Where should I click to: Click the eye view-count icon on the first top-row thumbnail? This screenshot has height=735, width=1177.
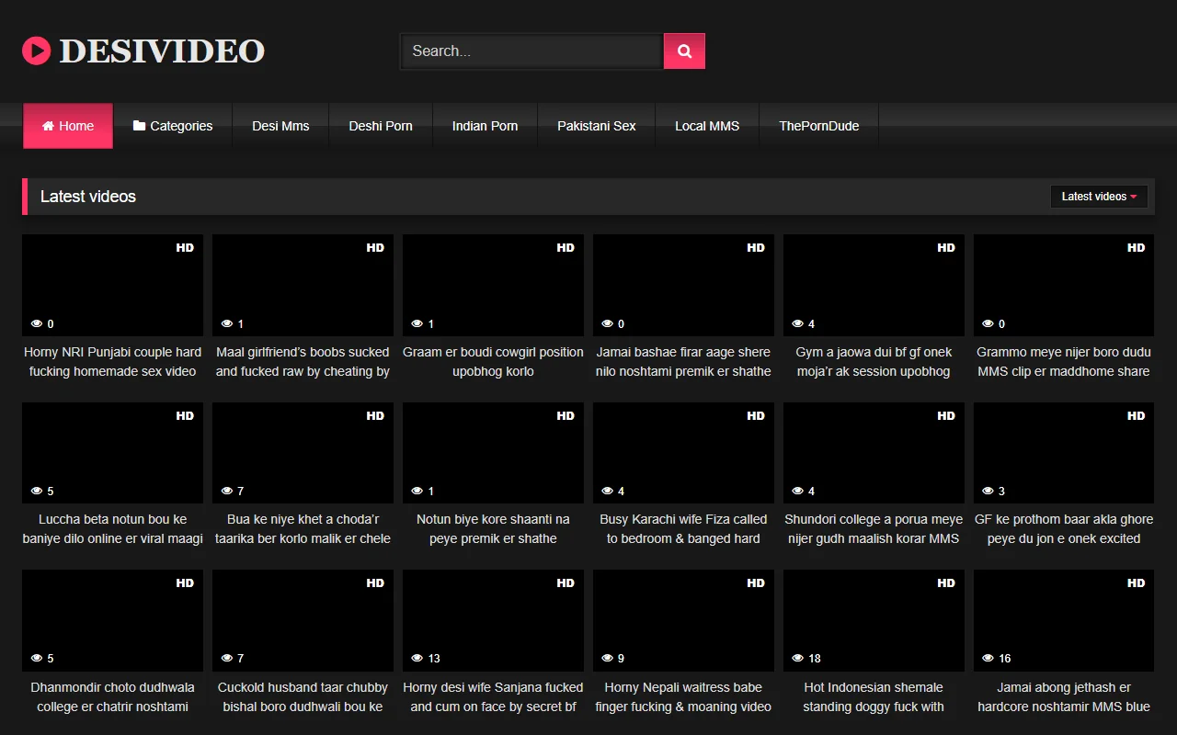coord(35,323)
